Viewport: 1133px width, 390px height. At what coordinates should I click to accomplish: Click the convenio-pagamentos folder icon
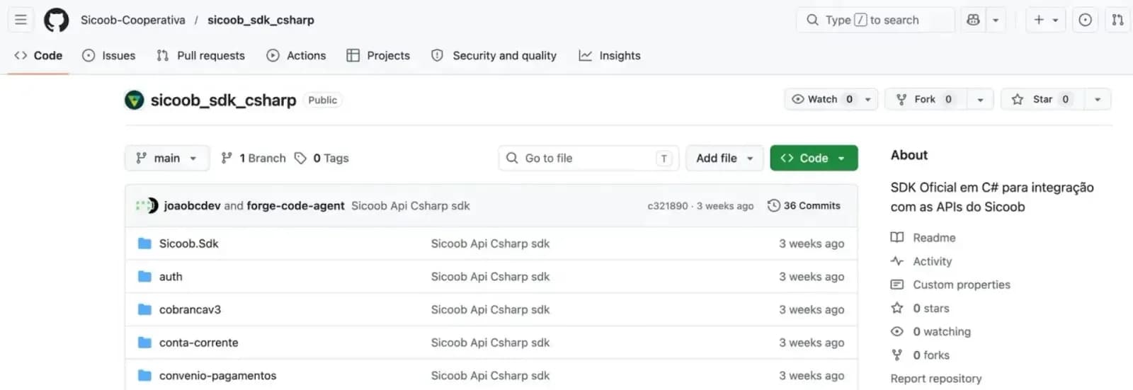144,376
